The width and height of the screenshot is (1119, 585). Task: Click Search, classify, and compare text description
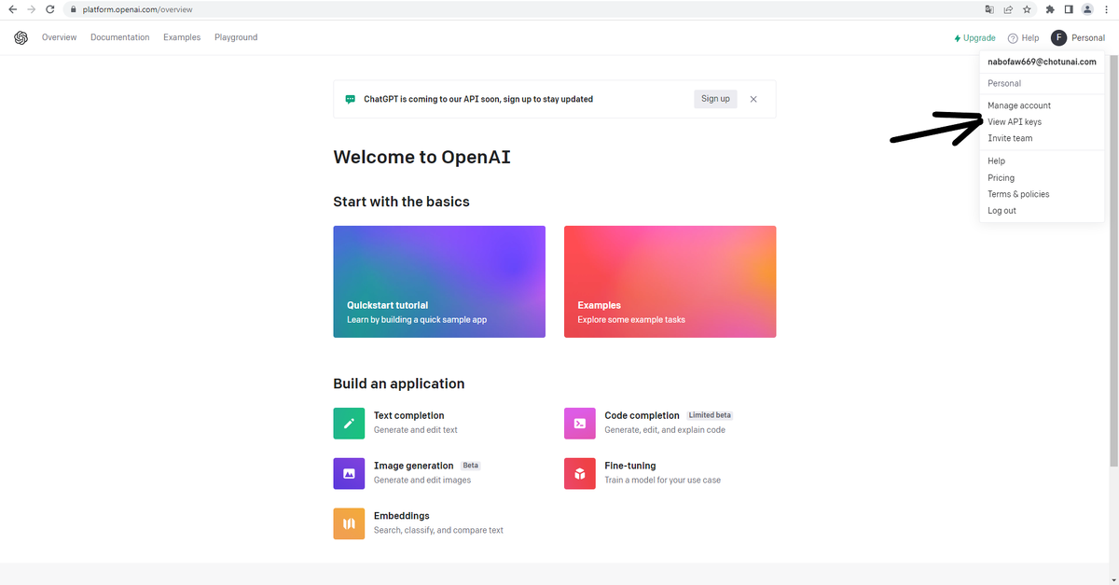[x=438, y=531]
